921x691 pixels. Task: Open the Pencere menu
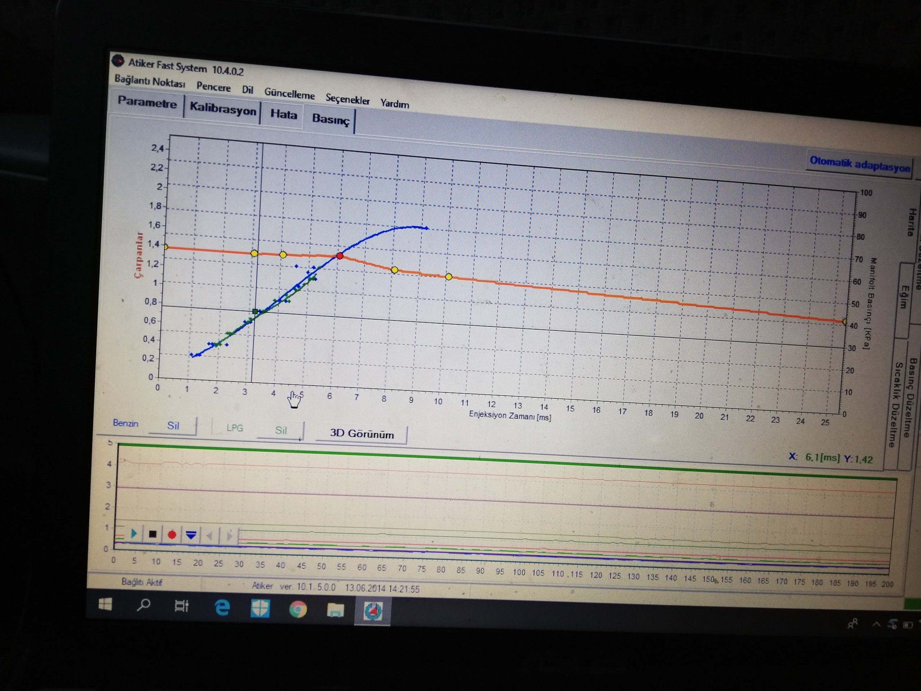click(x=213, y=87)
